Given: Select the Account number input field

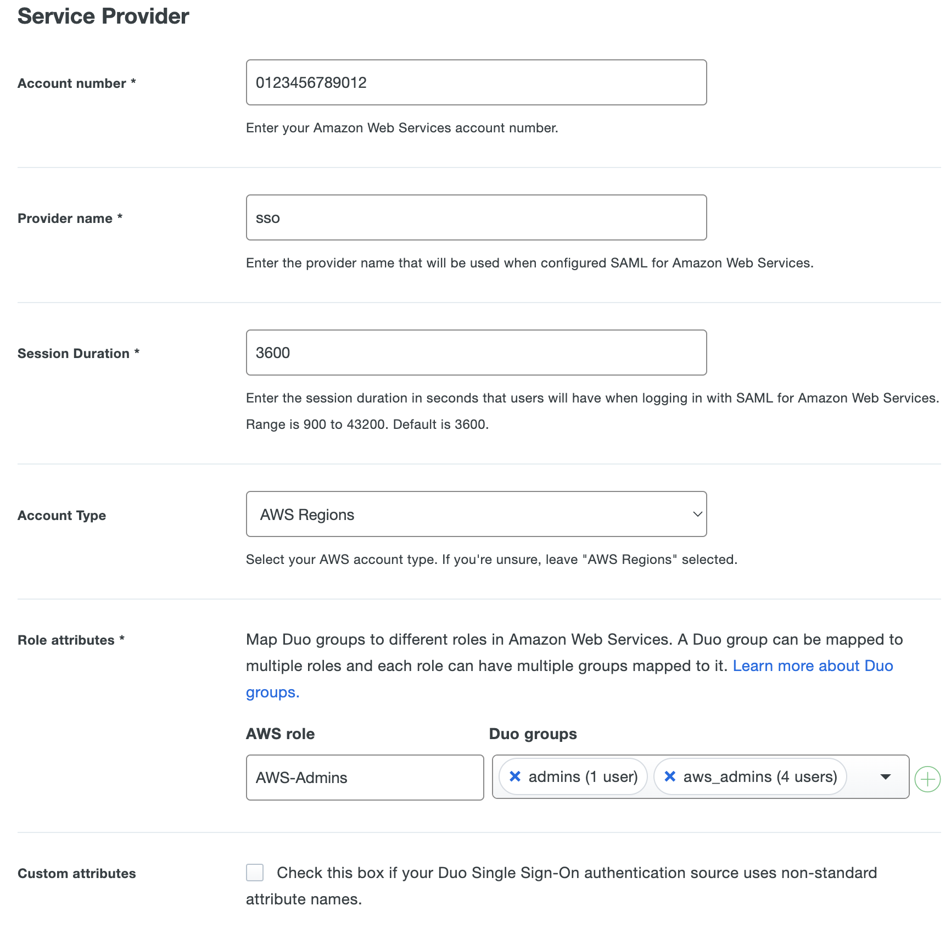Looking at the screenshot, I should tap(475, 82).
